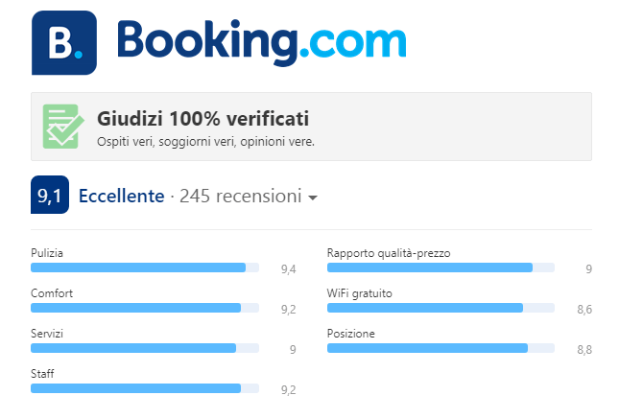
Task: Click the Eccellente rating link
Action: coord(121,196)
